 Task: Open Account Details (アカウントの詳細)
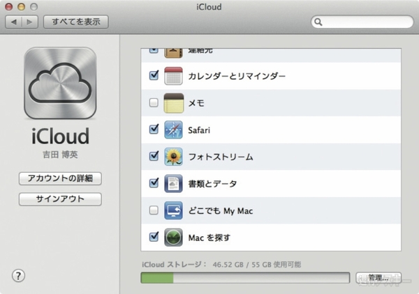point(60,178)
